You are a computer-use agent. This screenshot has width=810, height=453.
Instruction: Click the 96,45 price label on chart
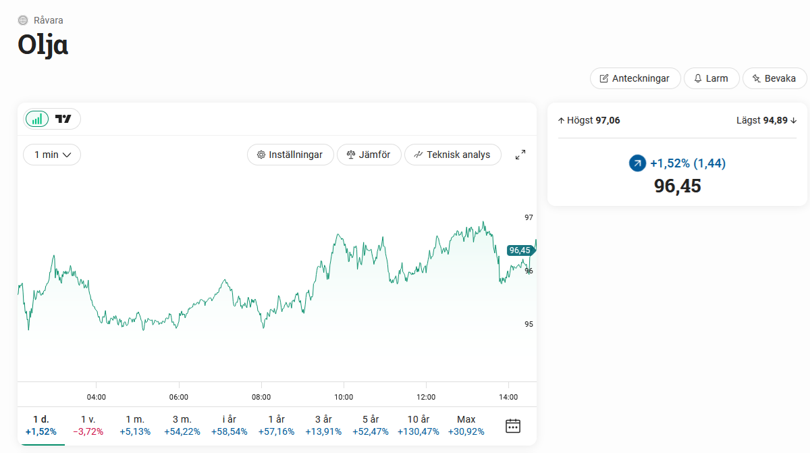pos(520,250)
